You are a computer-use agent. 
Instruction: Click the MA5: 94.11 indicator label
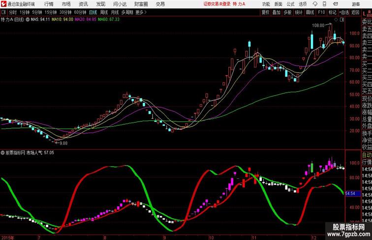tap(40, 20)
